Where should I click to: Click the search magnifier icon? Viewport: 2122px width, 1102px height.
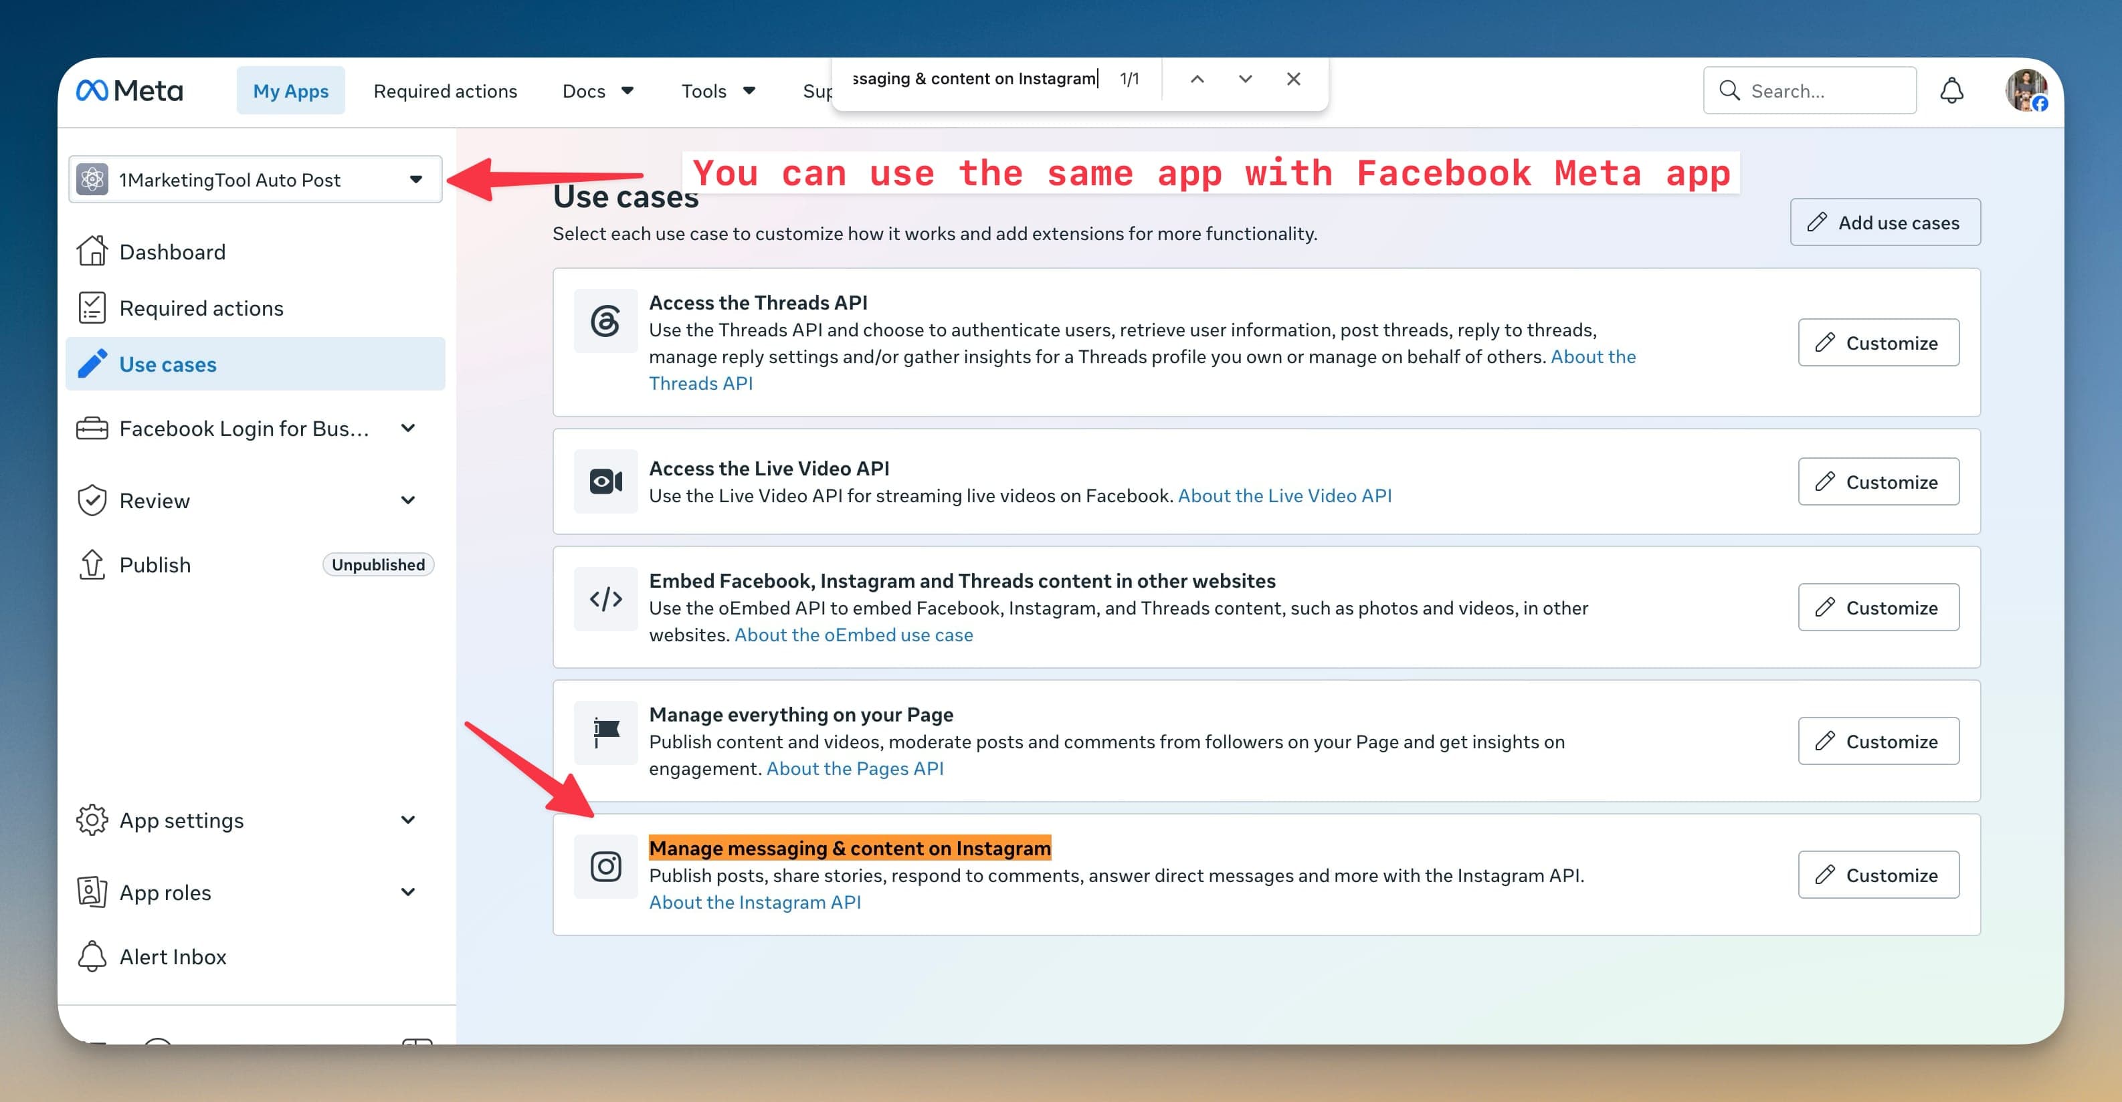coord(1729,90)
